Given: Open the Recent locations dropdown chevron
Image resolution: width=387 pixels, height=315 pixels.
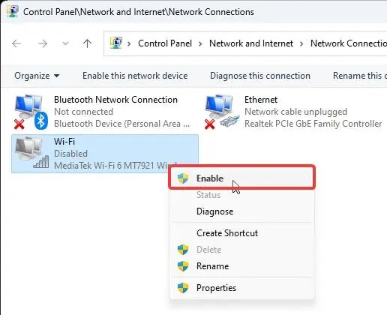Looking at the screenshot, I should pyautogui.click(x=65, y=44).
